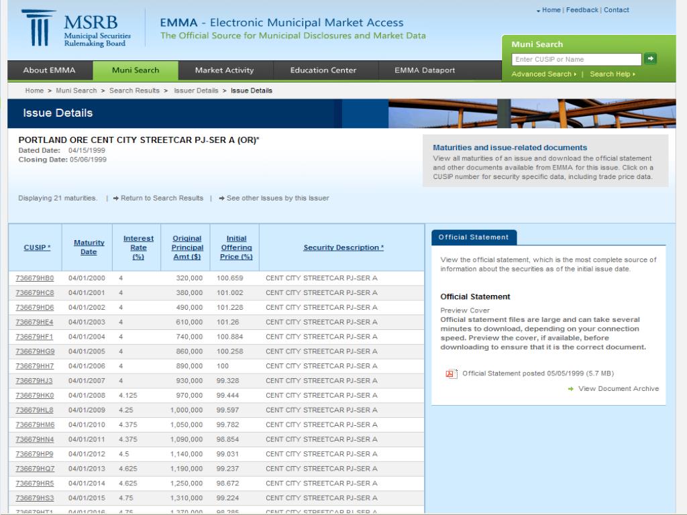Open CUSIP 736679HB0
Screen dimensions: 687x515
(x=35, y=278)
